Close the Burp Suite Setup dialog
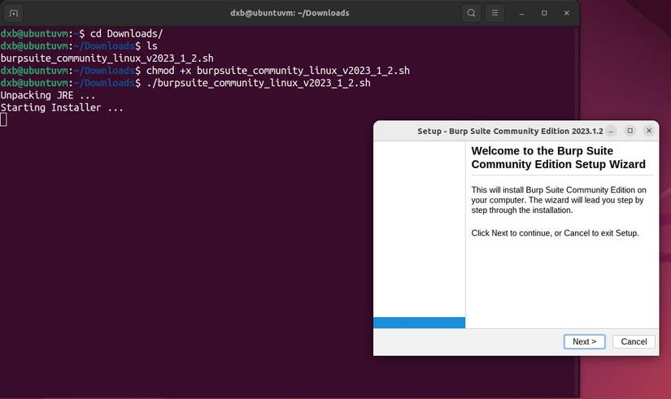671x399 pixels. coord(649,131)
